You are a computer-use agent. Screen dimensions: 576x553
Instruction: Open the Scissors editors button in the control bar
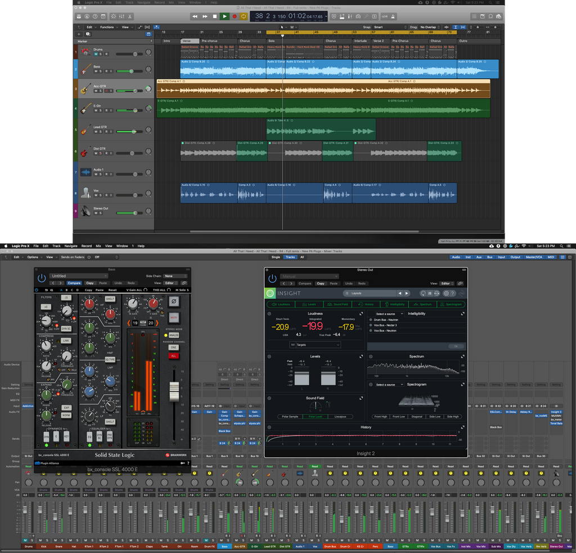[x=130, y=16]
